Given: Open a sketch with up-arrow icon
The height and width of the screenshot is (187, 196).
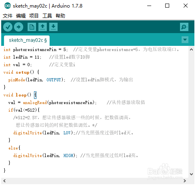Looking at the screenshot, I should pyautogui.click(x=42, y=27).
